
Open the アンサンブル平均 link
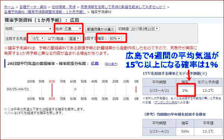click(166, 102)
